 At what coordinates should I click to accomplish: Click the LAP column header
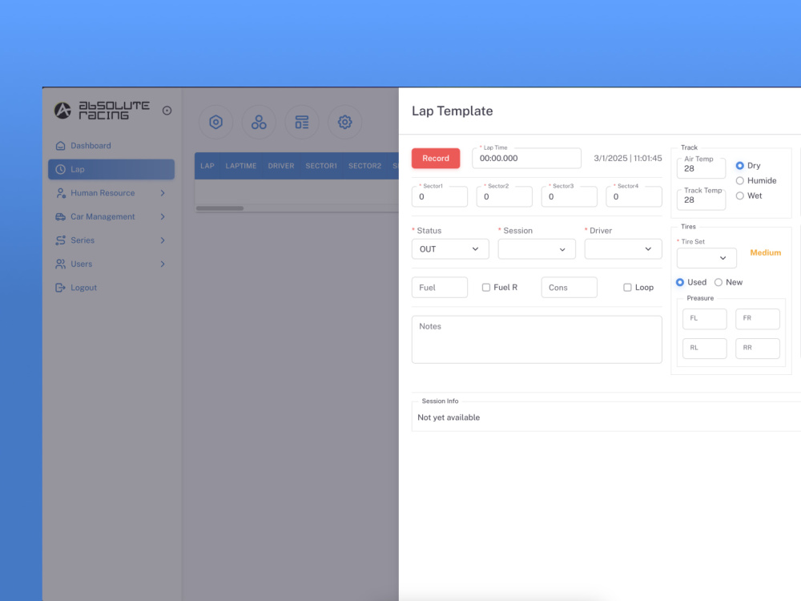207,166
